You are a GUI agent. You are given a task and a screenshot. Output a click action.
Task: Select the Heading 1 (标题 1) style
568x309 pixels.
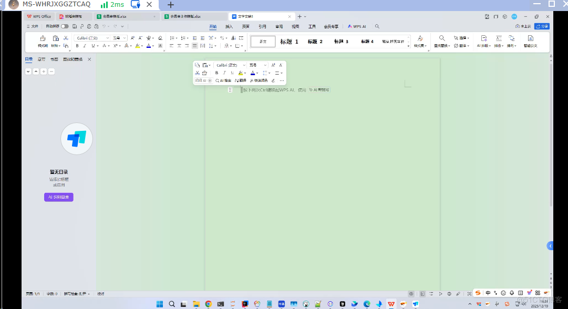coord(289,42)
